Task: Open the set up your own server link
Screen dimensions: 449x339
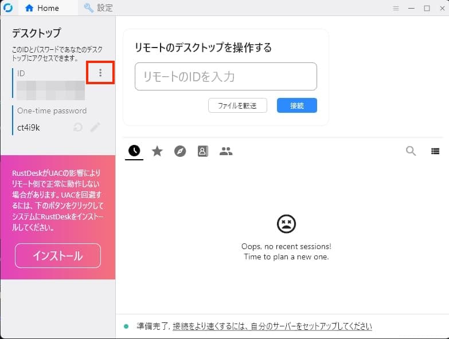Action: pos(272,326)
